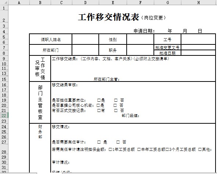Check 否 for 是否担任重要岗位

116,100
